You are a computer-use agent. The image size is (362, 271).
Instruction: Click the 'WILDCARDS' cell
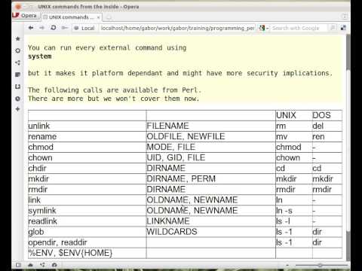click(x=211, y=232)
